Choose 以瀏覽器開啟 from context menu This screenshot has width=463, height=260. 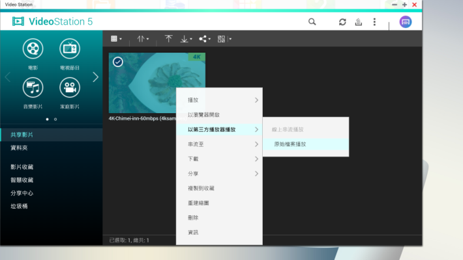tap(219, 115)
